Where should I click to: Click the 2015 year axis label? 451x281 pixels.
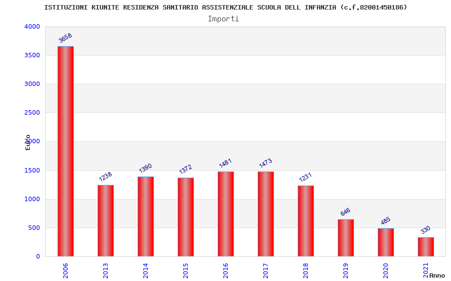point(185,270)
